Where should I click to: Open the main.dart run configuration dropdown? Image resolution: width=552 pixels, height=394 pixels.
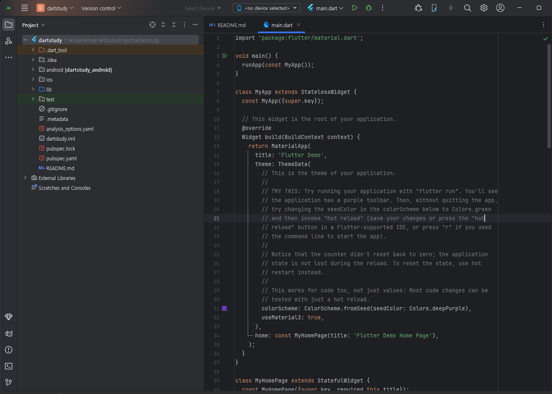point(326,8)
